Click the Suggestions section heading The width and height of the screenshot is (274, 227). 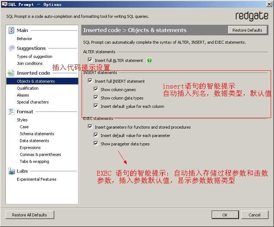tap(31, 48)
